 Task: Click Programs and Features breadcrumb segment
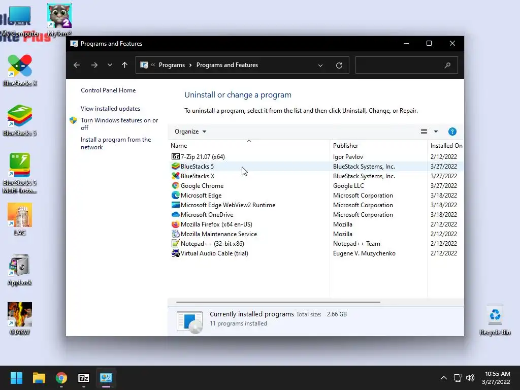coord(227,65)
